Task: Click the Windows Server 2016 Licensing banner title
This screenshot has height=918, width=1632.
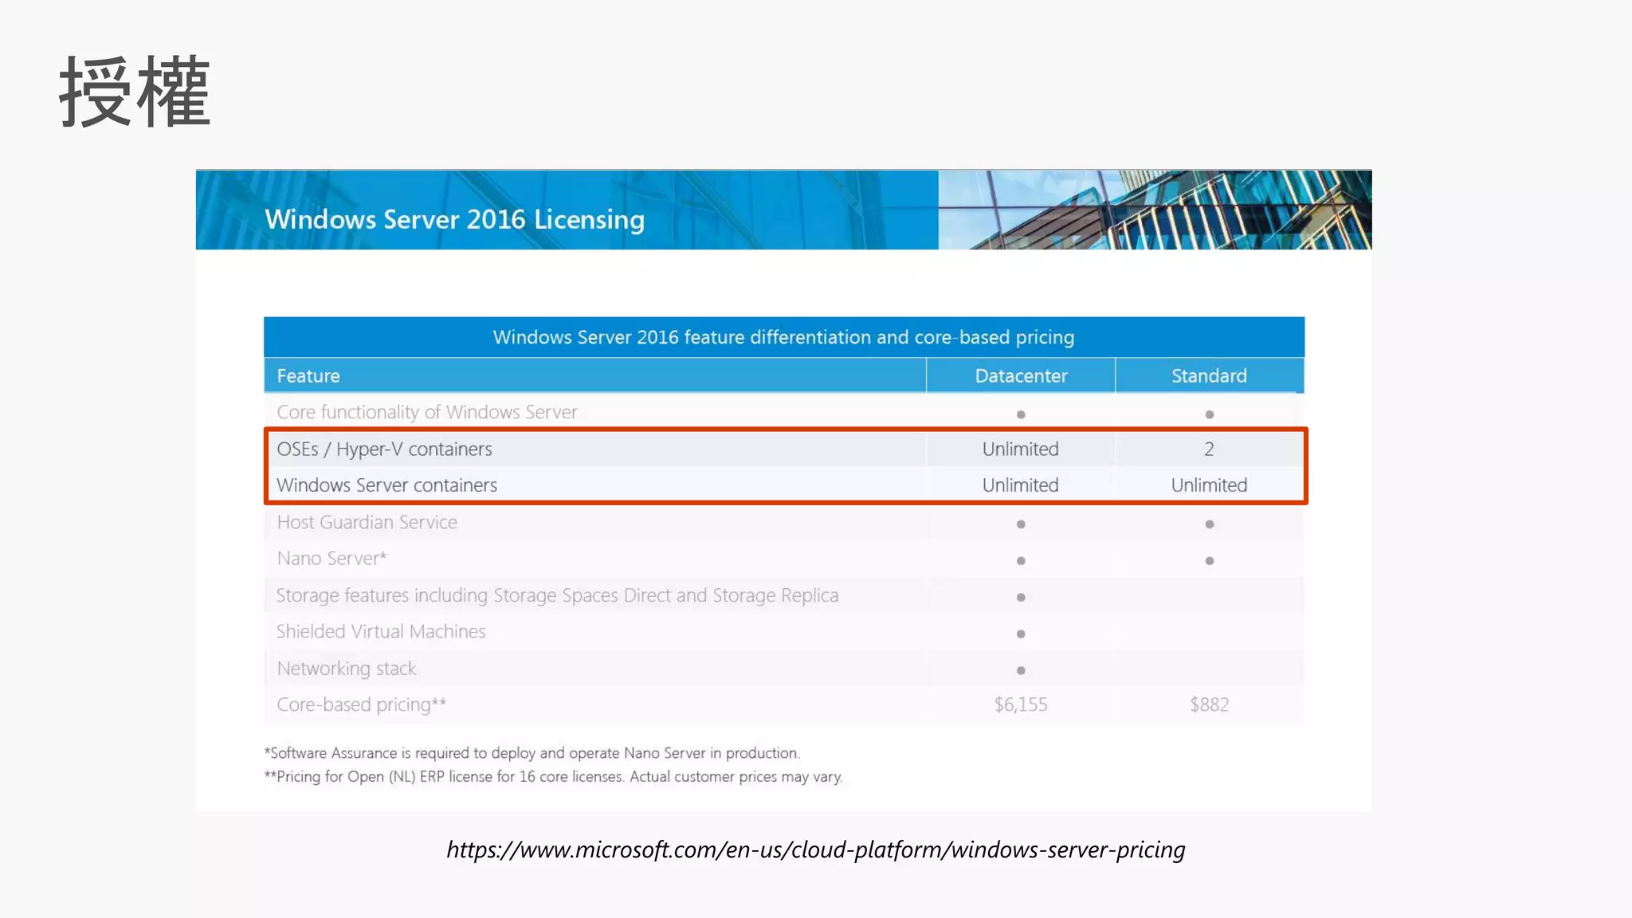Action: [x=454, y=219]
